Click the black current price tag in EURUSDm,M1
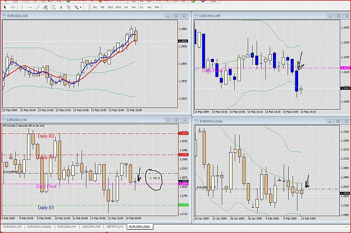This screenshot has width=351, height=233. pyautogui.click(x=183, y=41)
